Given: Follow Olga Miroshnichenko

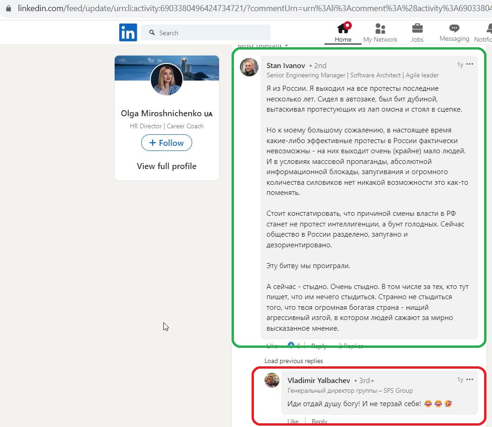Looking at the screenshot, I should point(167,143).
